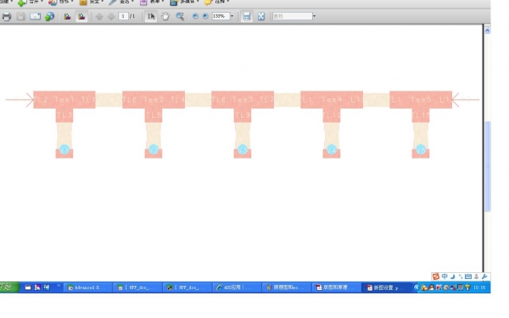Open the Combine menu with green plus
The width and height of the screenshot is (509, 318).
point(30,3)
